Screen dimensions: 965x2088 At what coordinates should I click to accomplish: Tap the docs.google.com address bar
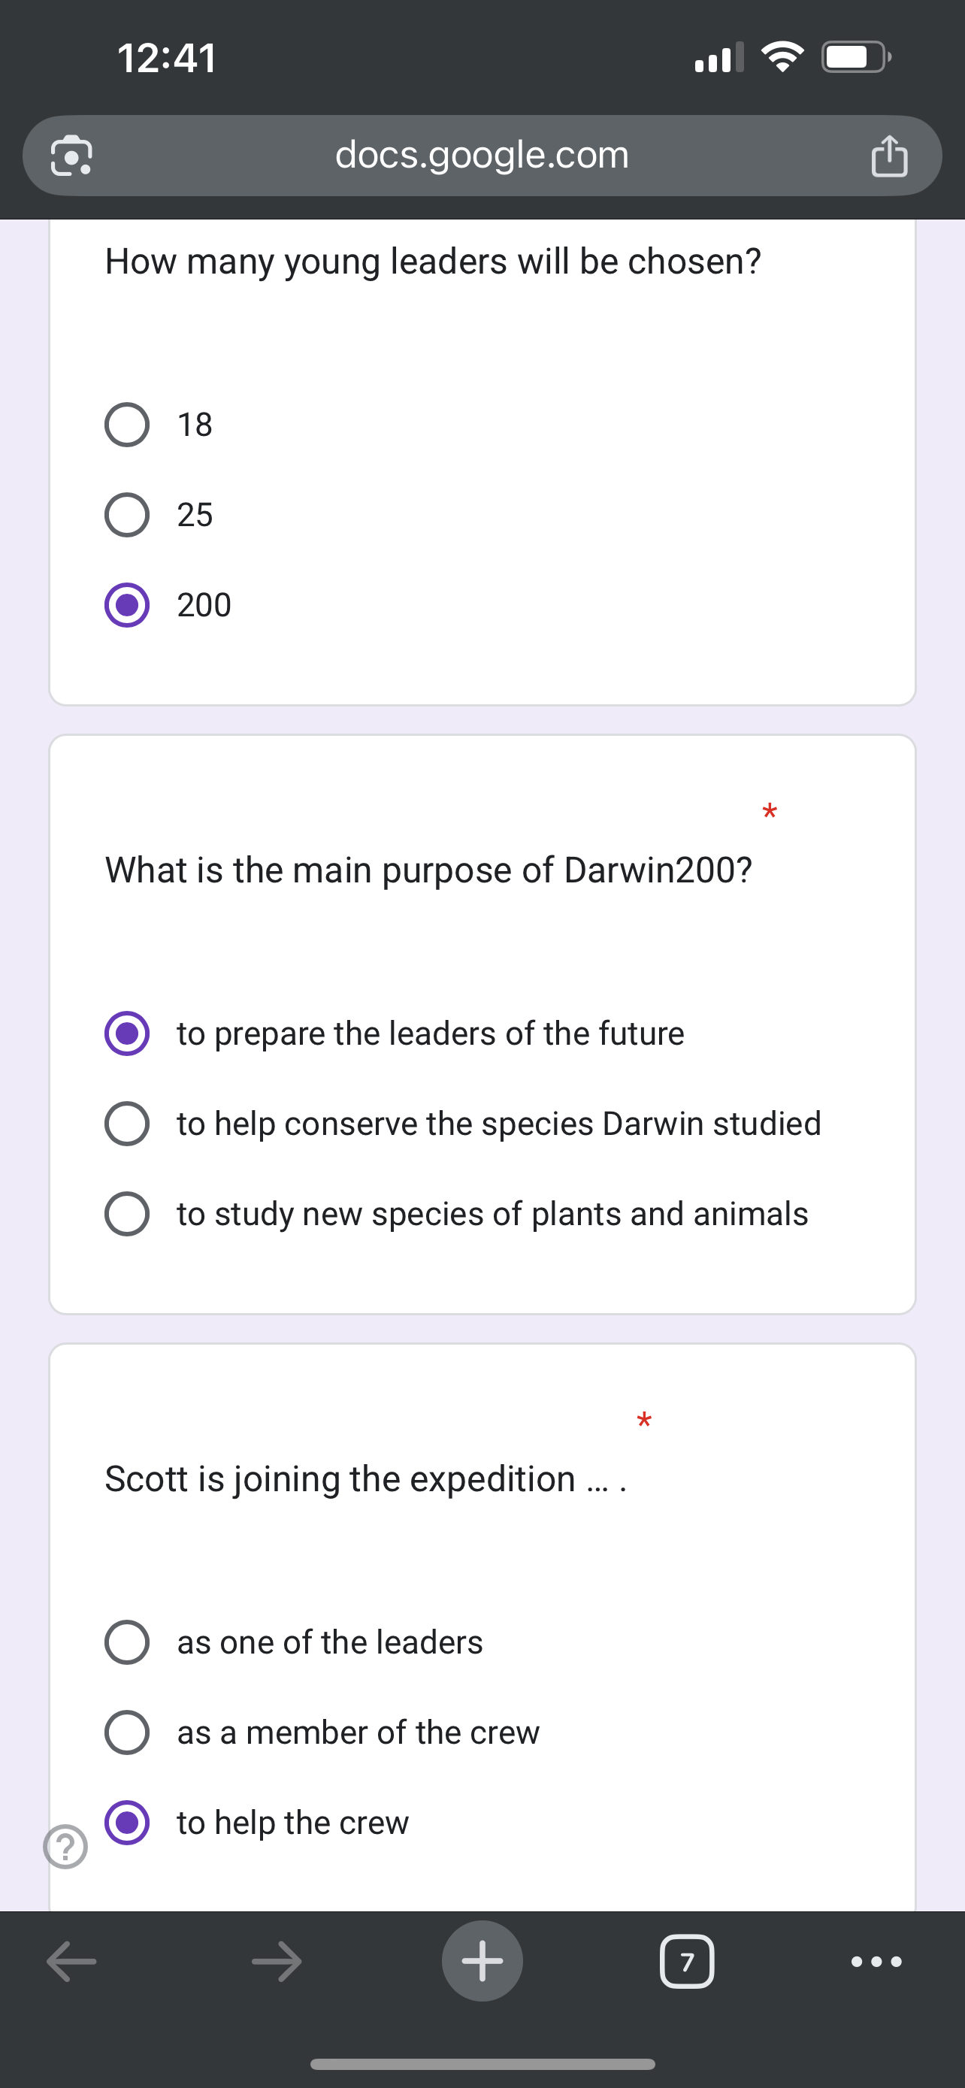pos(482,155)
